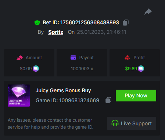Click the red Profit hand icon
This screenshot has width=165, height=140.
click(128, 57)
